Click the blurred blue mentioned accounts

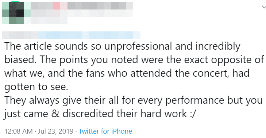89,35
